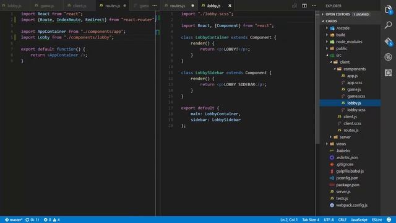Click the UTF-8 encoding in the status bar
This screenshot has height=223, width=396.
click(x=329, y=220)
